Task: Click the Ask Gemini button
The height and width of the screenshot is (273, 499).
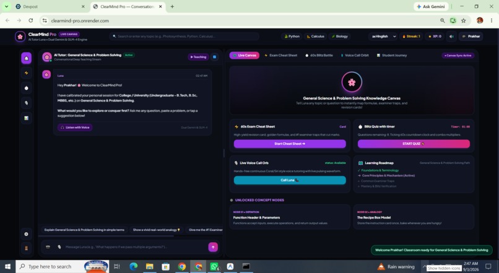Action: pyautogui.click(x=431, y=6)
